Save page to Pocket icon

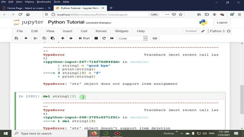click(x=174, y=14)
